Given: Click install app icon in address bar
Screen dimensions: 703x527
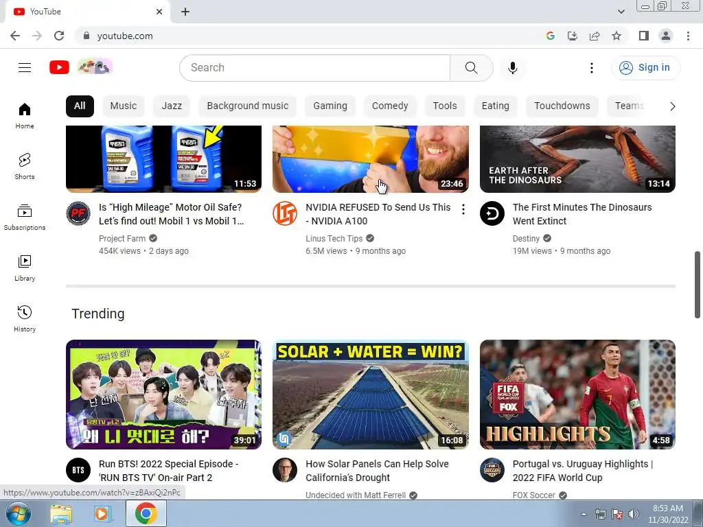Looking at the screenshot, I should coord(572,36).
